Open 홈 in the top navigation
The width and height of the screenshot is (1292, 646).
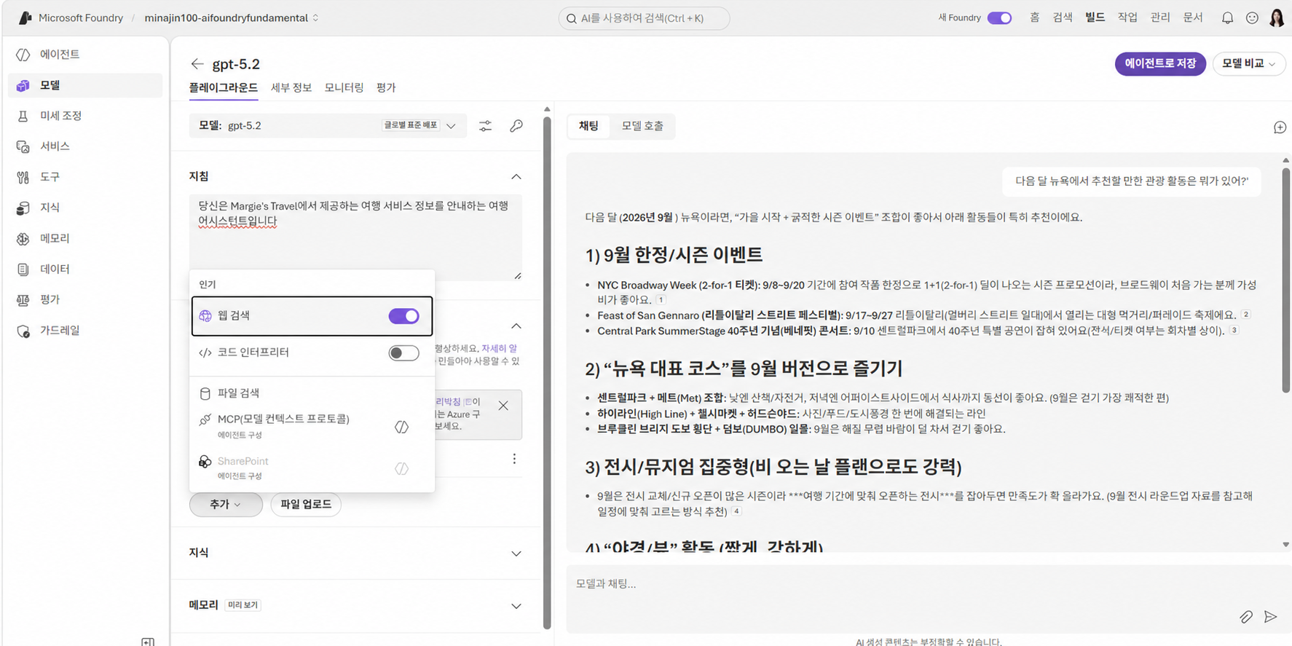tap(1034, 17)
